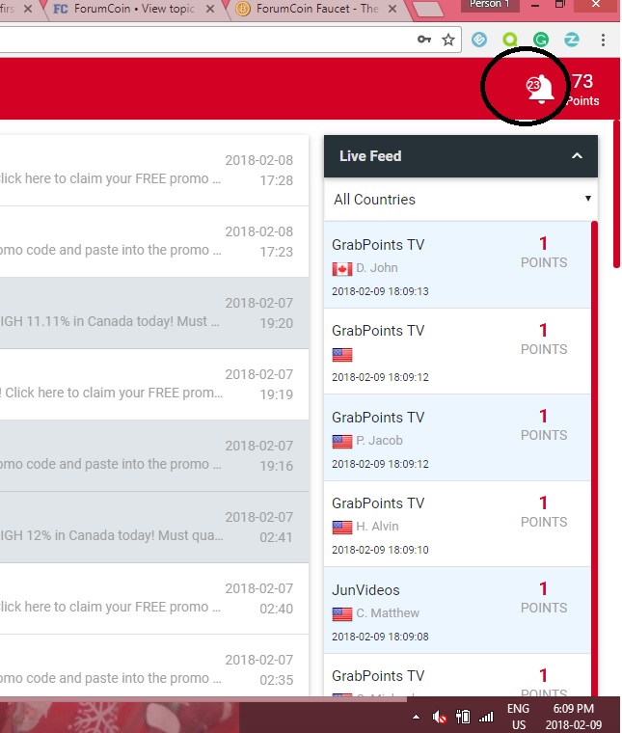Open a new browser tab
This screenshot has width=622, height=733.
428,9
